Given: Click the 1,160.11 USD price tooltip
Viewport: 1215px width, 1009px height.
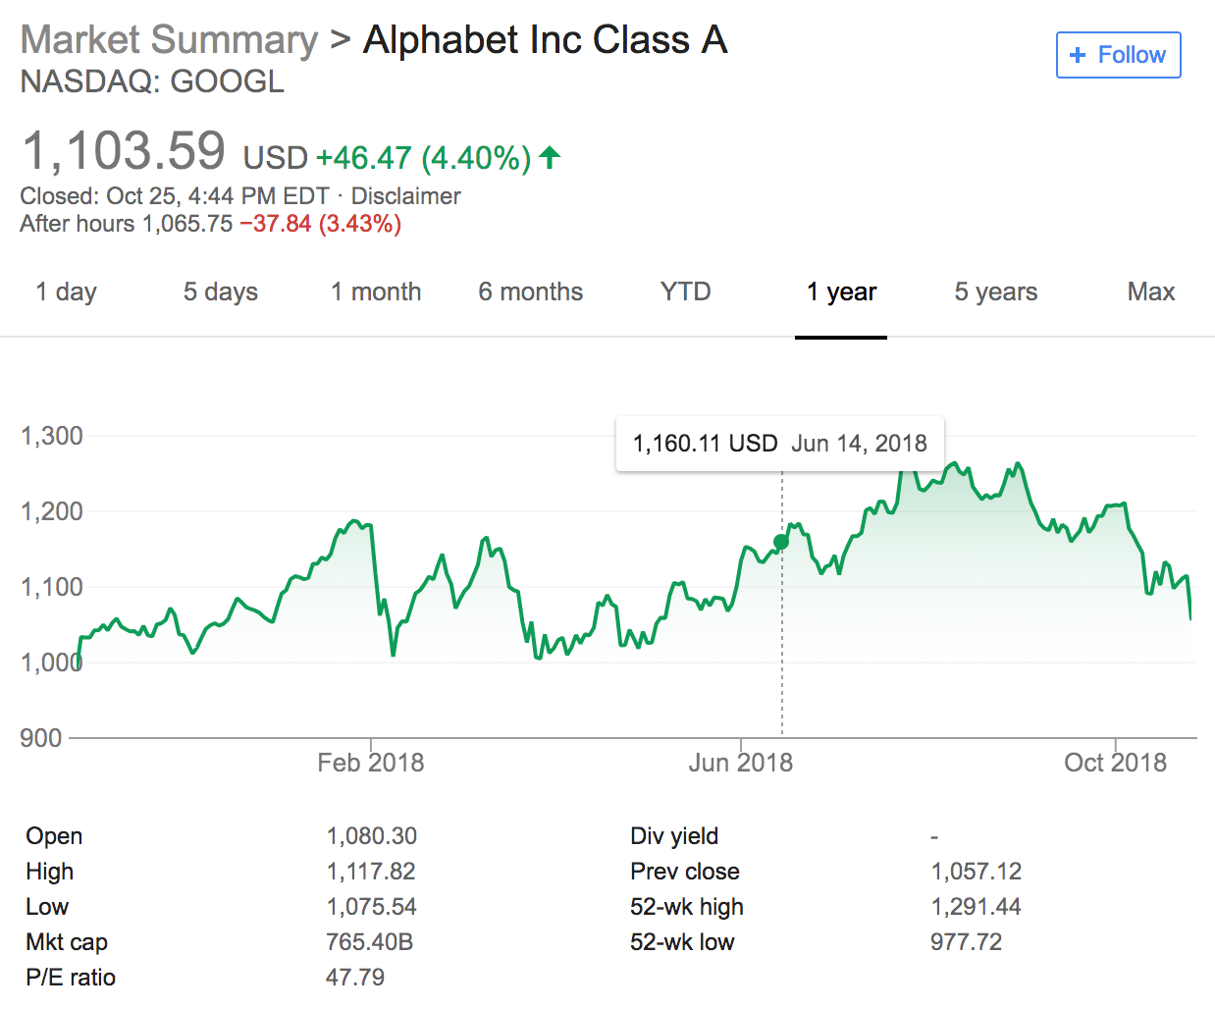Looking at the screenshot, I should tap(780, 444).
